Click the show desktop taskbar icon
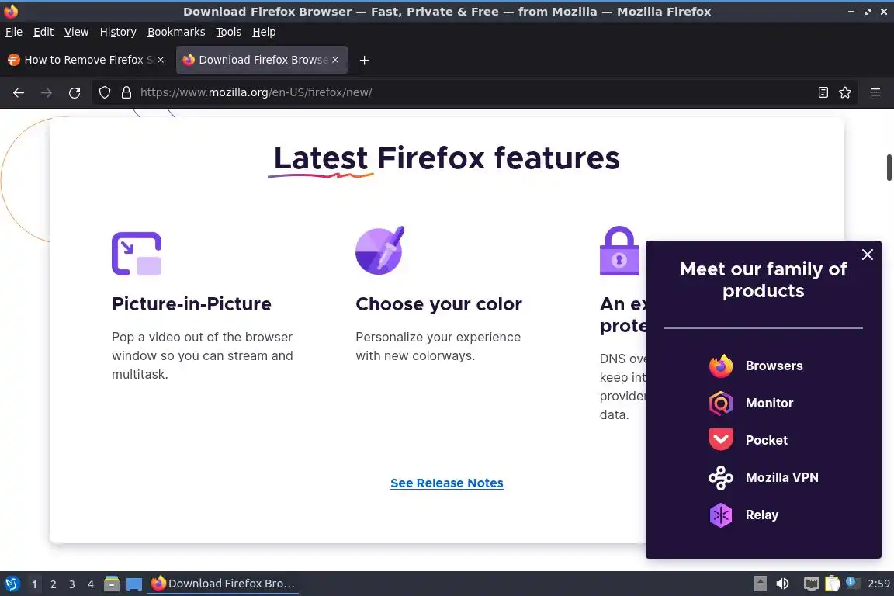The height and width of the screenshot is (596, 894). tap(134, 584)
